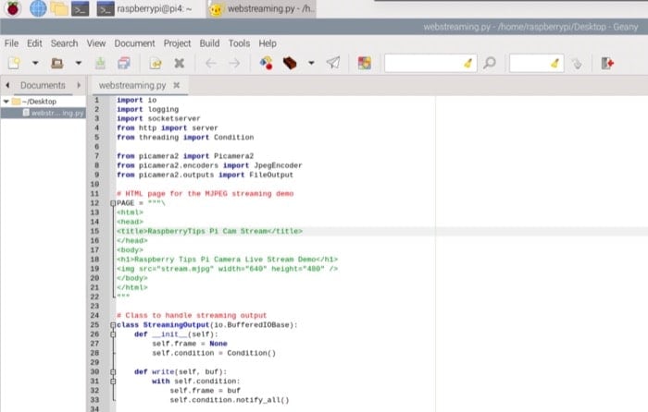Select the Documents sidebar tab

click(x=43, y=85)
